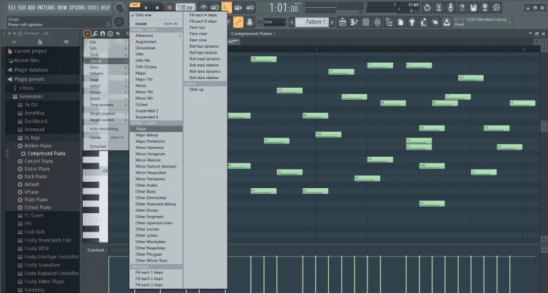Choose the Major 7th chord stamp
This screenshot has height=293, width=548.
click(x=156, y=79)
